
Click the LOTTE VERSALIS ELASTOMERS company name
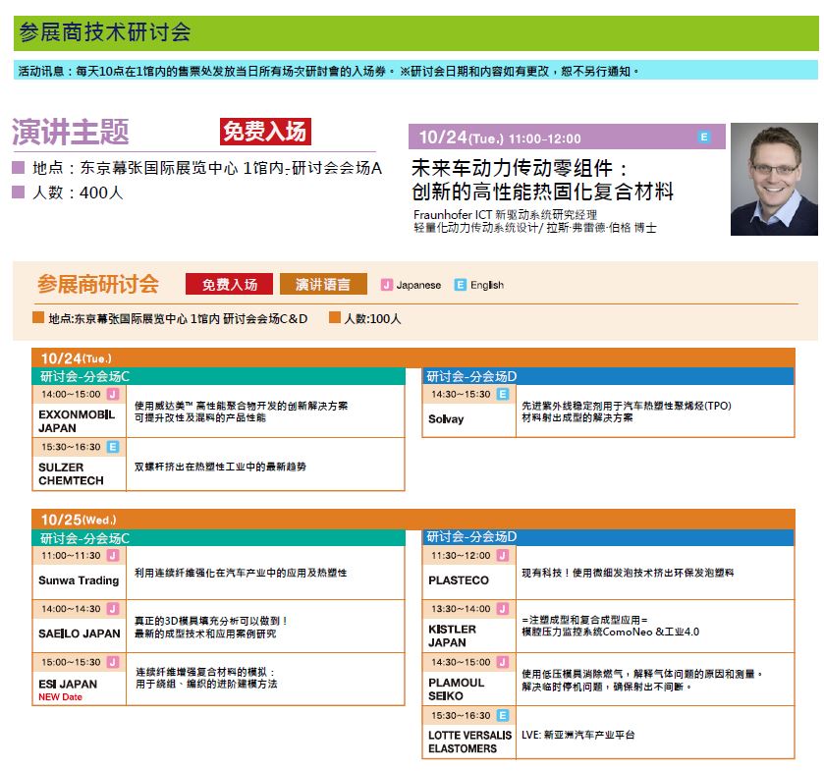pos(469,742)
